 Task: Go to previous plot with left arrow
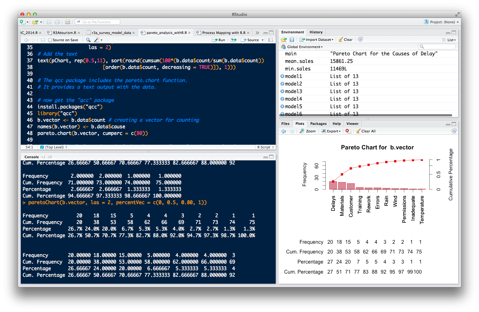click(x=284, y=131)
